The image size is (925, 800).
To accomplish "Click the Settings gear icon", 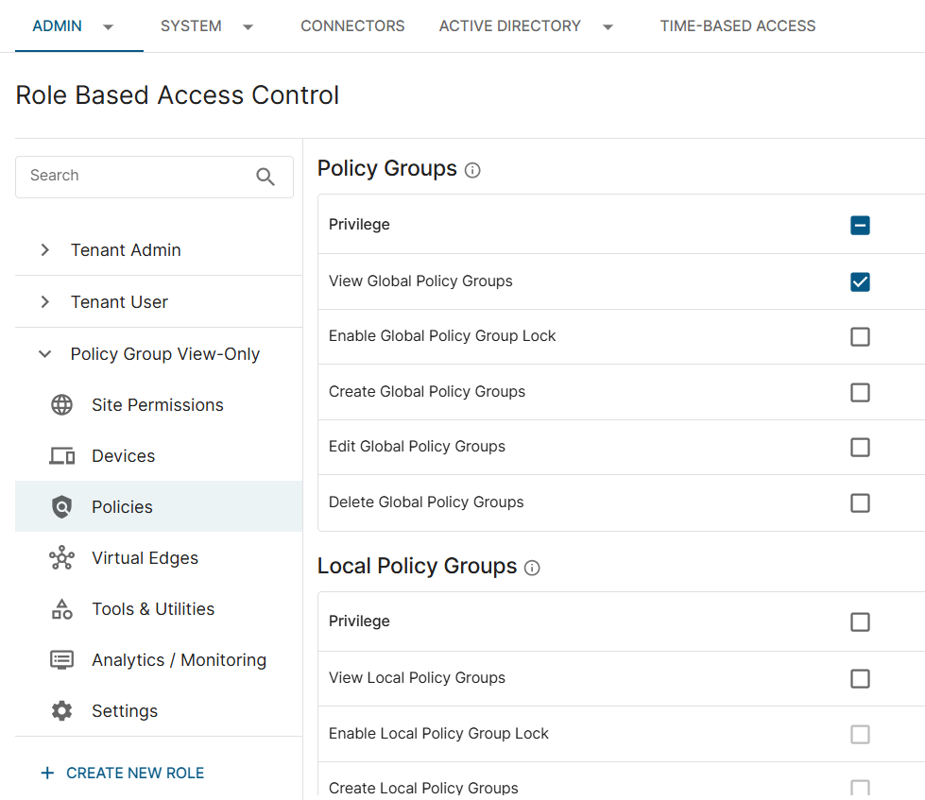I will click(x=61, y=711).
